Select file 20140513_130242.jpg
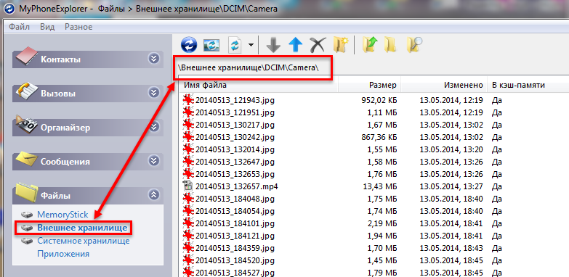This screenshot has width=569, height=277. click(235, 137)
